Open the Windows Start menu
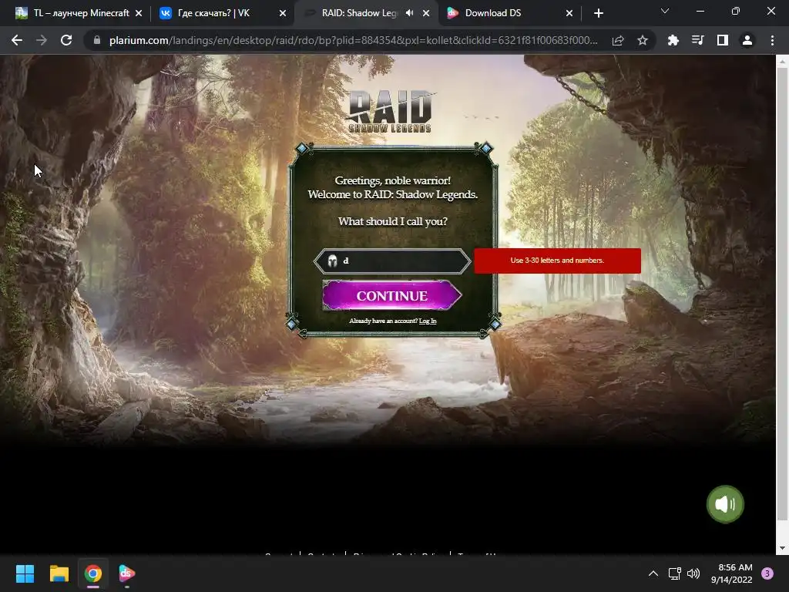This screenshot has height=592, width=789. tap(25, 573)
